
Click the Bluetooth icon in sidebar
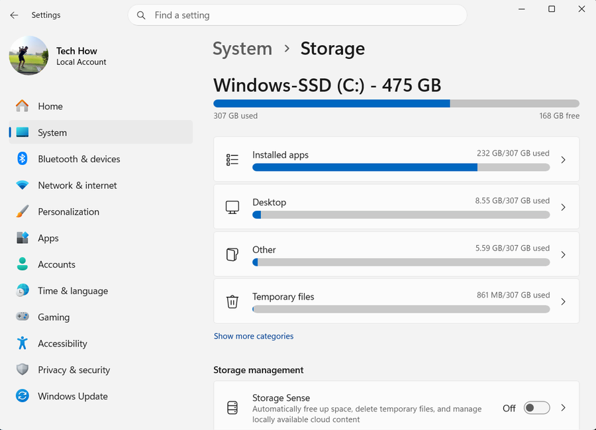23,158
